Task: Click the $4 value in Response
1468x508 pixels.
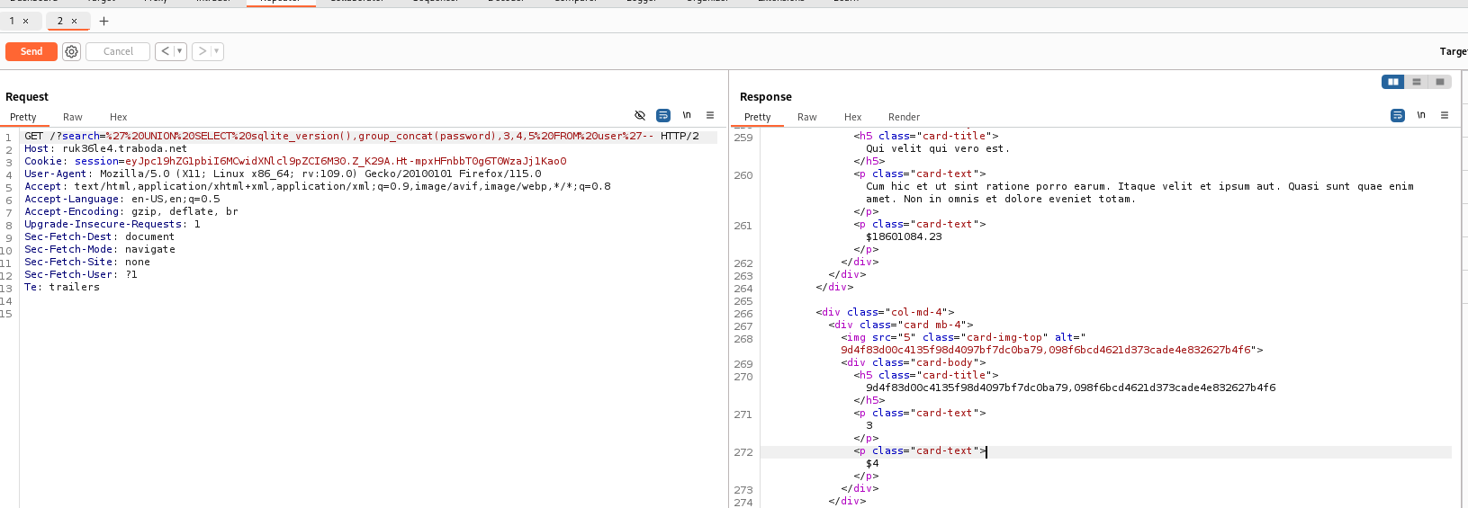Action: coord(872,463)
